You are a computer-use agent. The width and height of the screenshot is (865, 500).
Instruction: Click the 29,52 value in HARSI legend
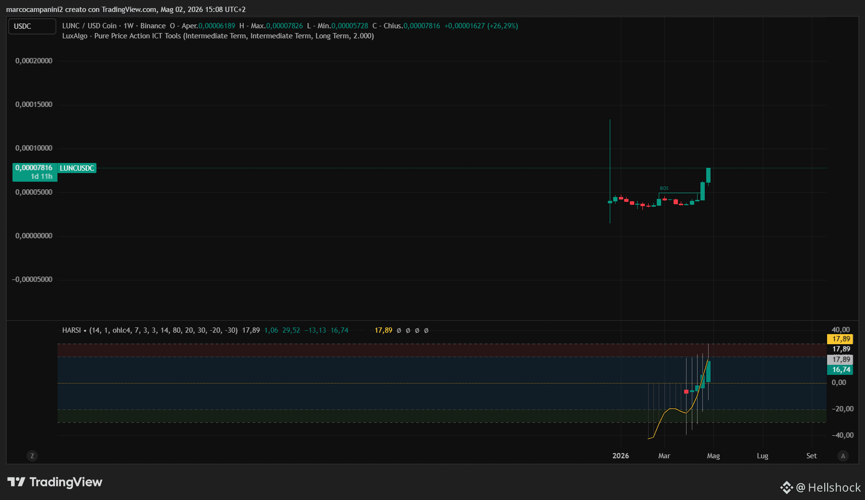pos(291,330)
